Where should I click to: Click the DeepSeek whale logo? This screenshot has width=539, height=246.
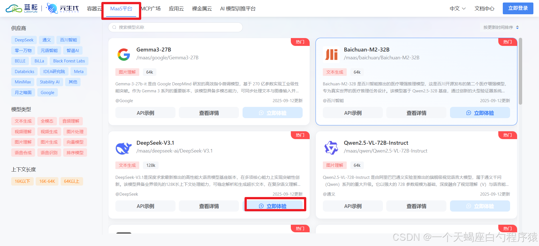point(124,148)
